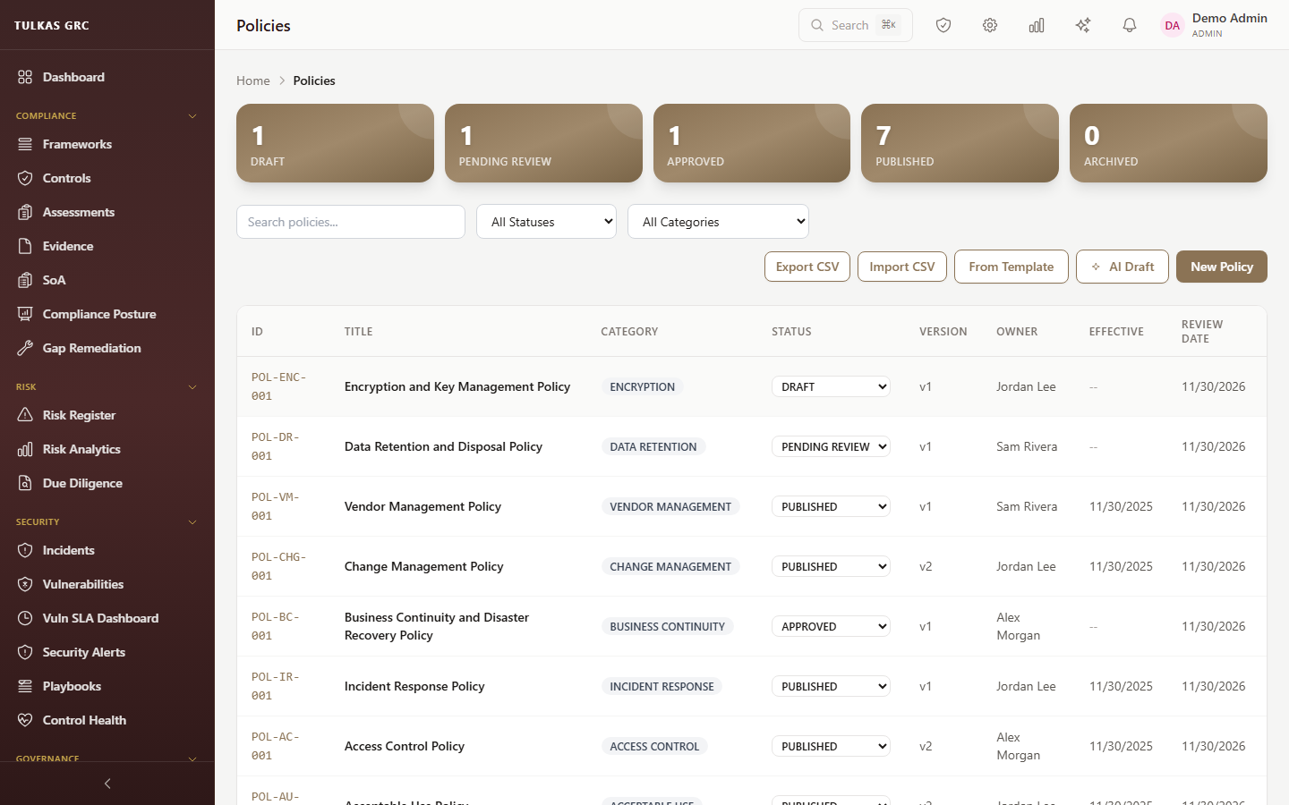Open the Risk Analytics chart icon
Screen dimensions: 1289x805
(25, 449)
